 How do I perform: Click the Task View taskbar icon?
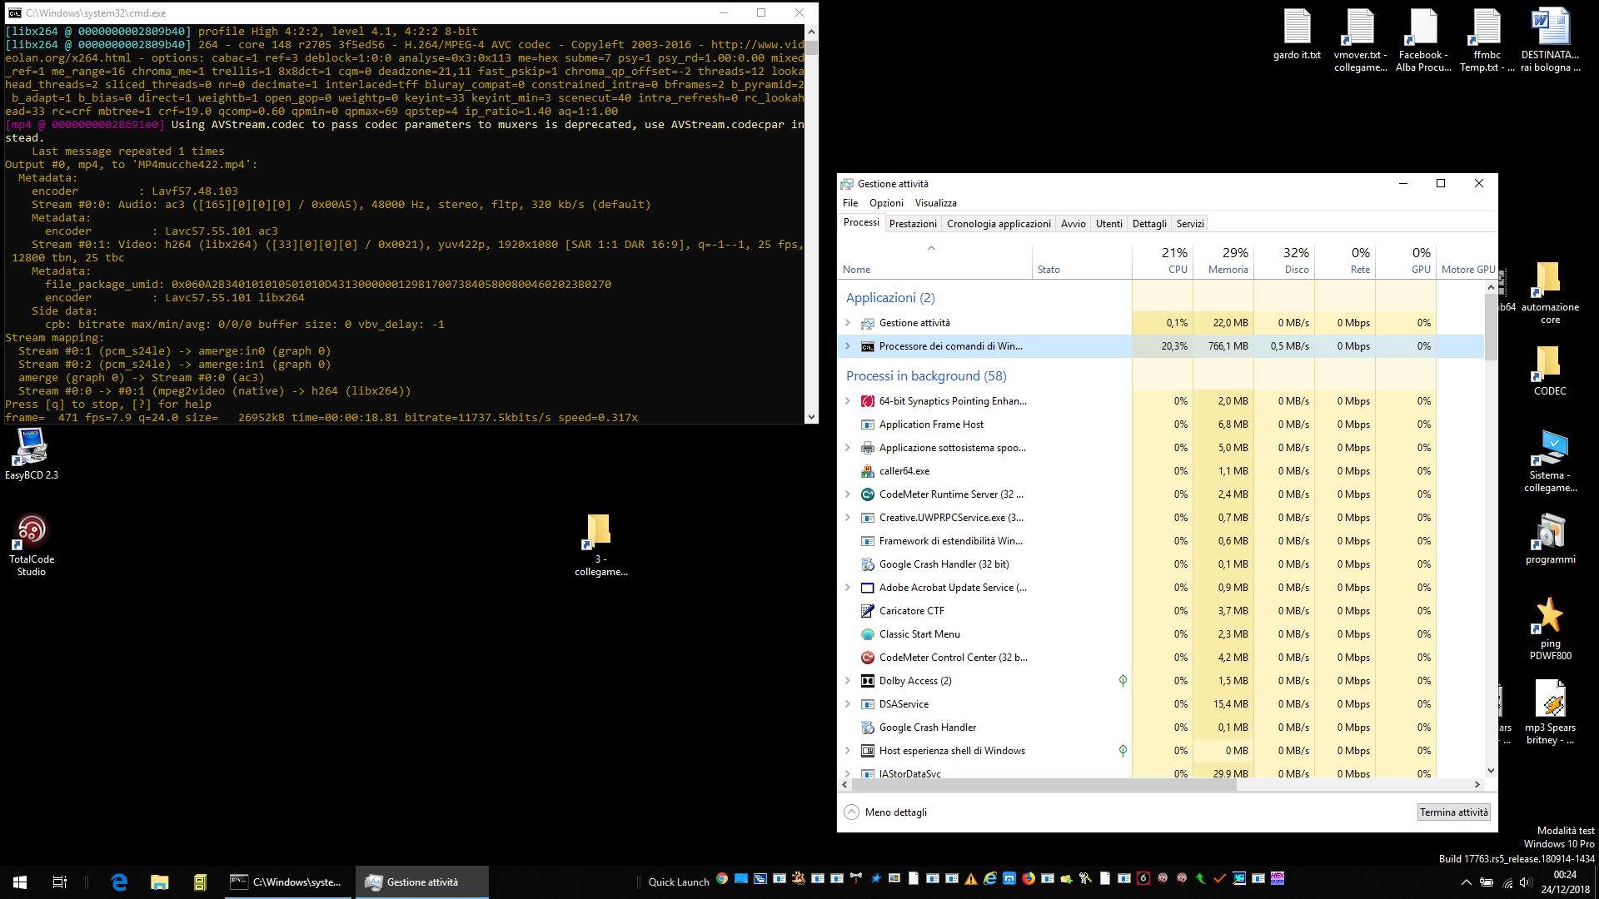(x=59, y=882)
